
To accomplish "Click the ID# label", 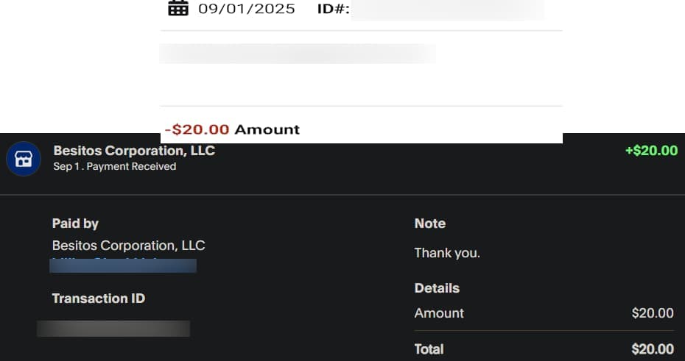I will 333,10.
